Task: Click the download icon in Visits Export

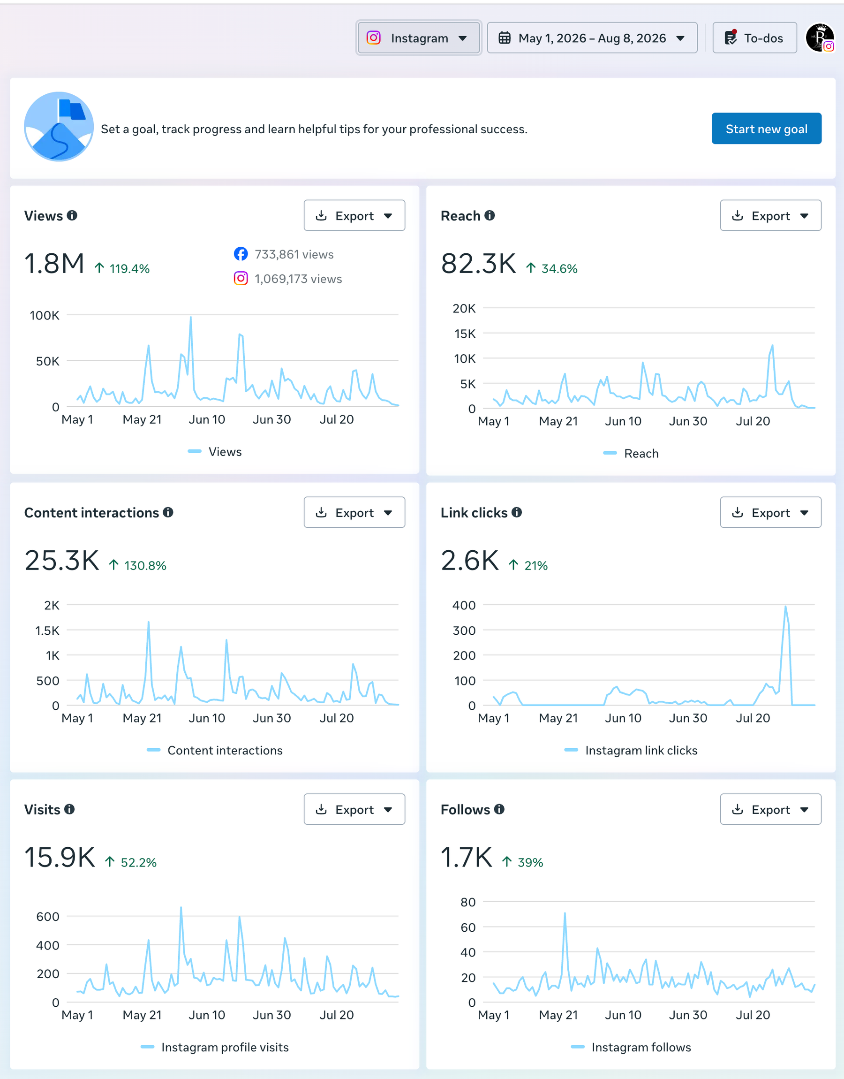Action: tap(321, 809)
